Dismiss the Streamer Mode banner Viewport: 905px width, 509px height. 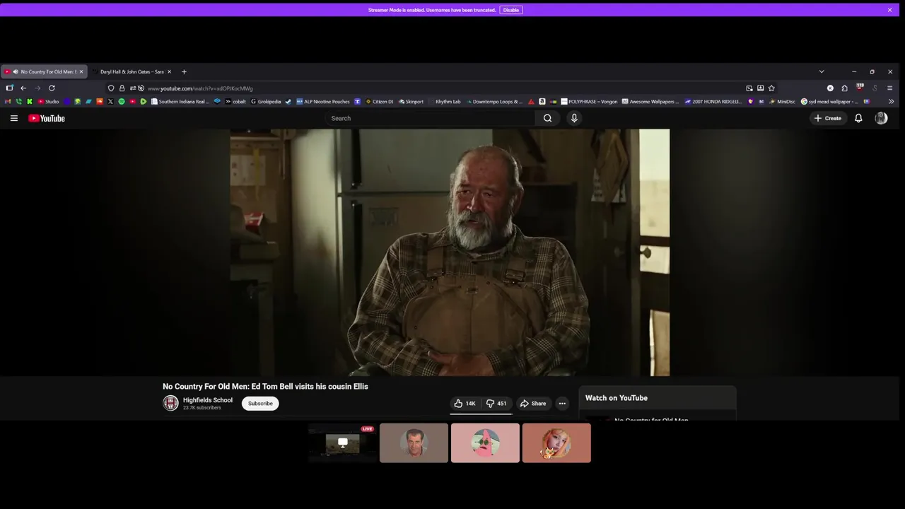pyautogui.click(x=889, y=10)
